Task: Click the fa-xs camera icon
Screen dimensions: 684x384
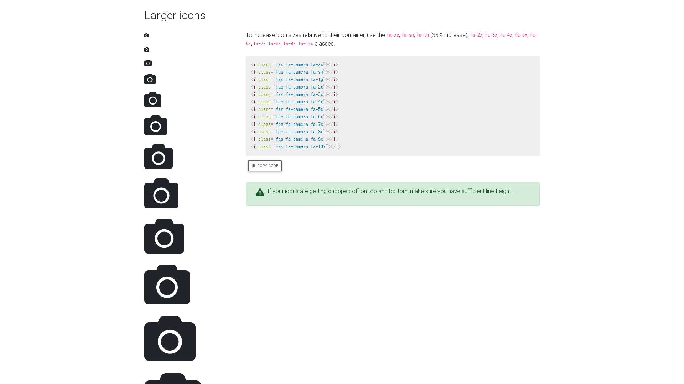Action: 146,35
